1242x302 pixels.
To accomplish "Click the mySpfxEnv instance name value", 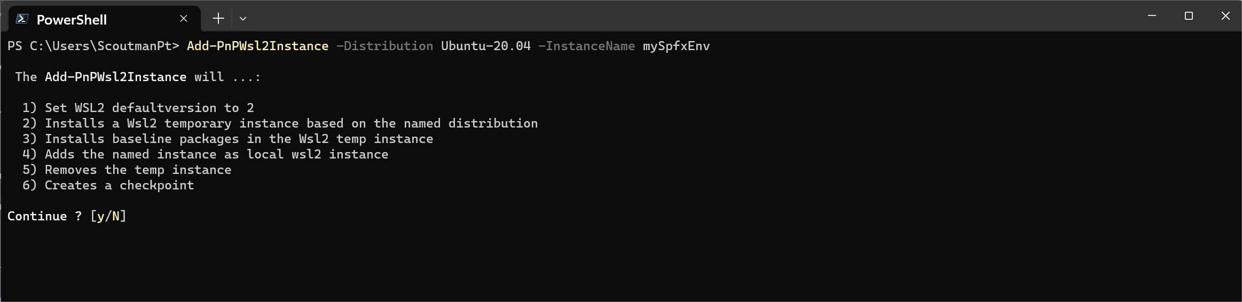I will (x=677, y=46).
